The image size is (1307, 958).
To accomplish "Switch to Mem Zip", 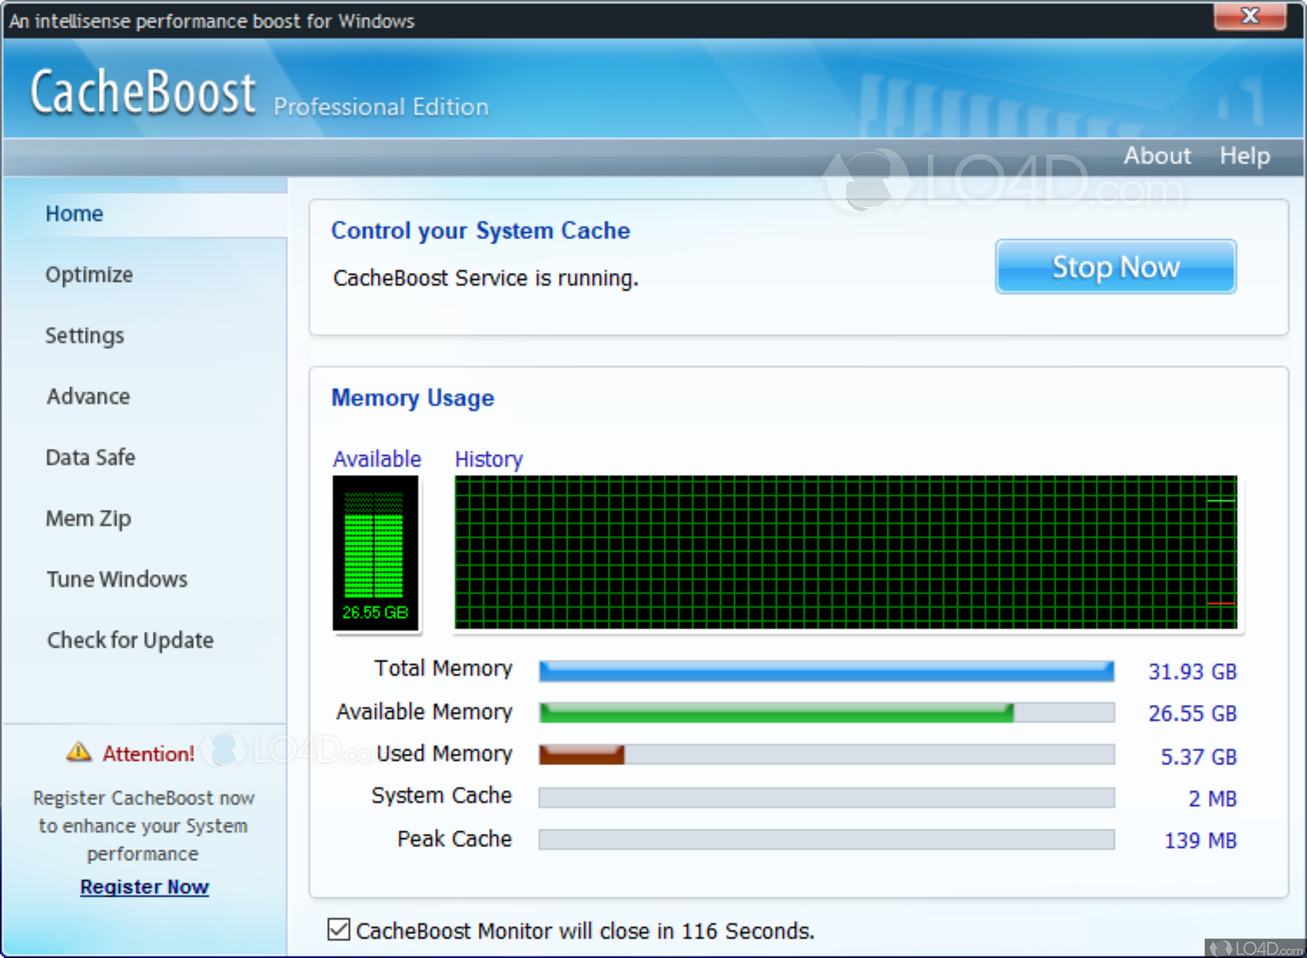I will pos(89,518).
